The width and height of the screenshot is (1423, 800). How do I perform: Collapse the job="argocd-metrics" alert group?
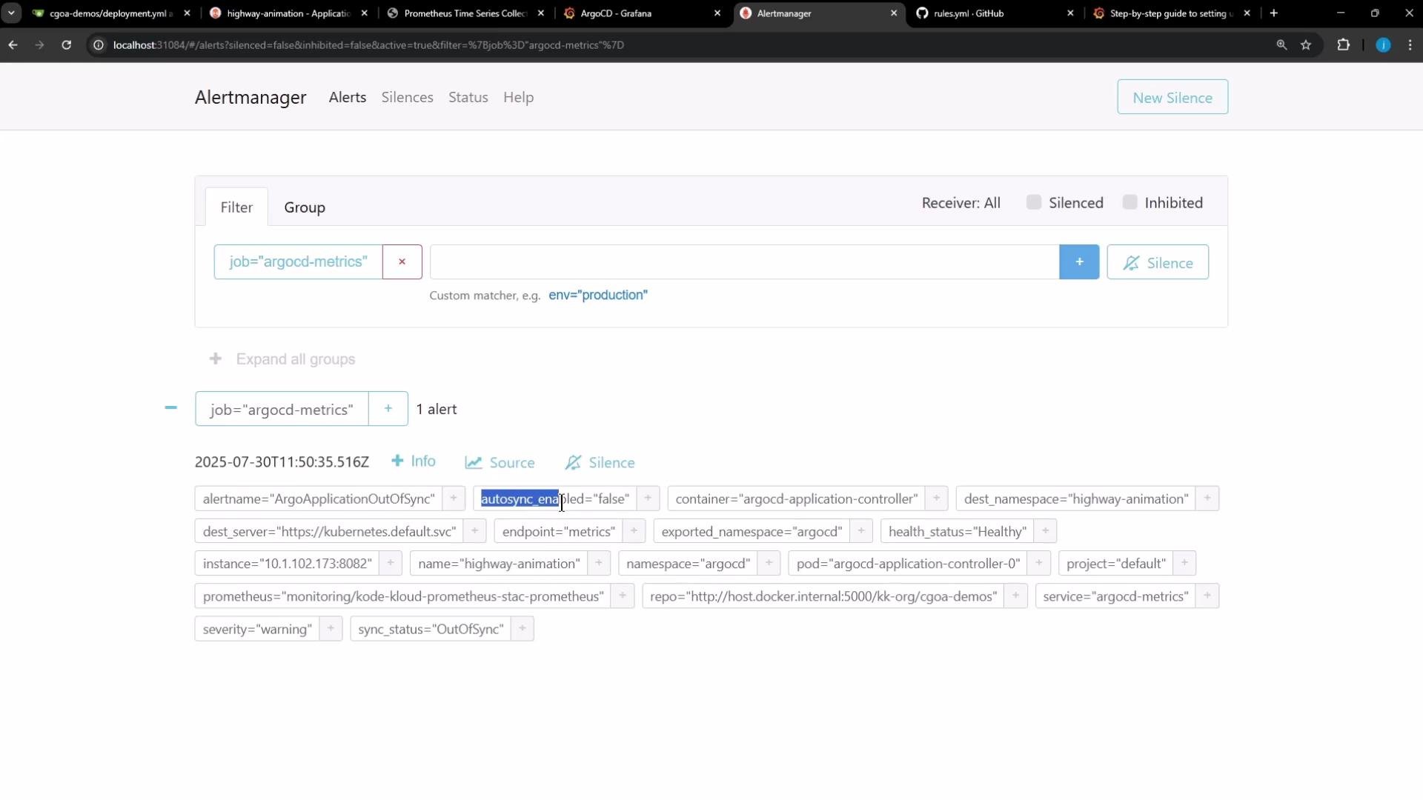(x=171, y=407)
